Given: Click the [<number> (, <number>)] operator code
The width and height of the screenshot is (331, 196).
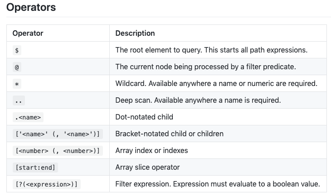Looking at the screenshot, I should pos(57,151).
